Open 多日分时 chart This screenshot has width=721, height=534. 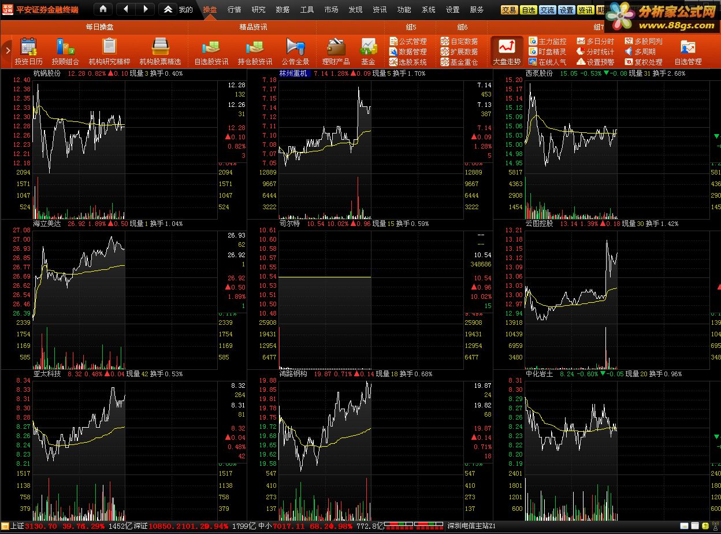point(596,41)
